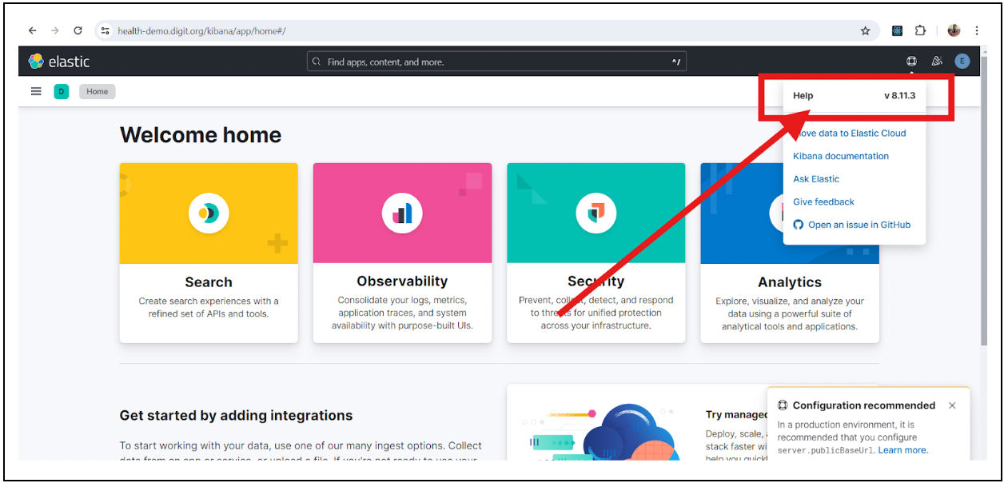Screen dimensions: 1004x483
Task: Select Kibana documentation from Help menu
Action: point(840,156)
